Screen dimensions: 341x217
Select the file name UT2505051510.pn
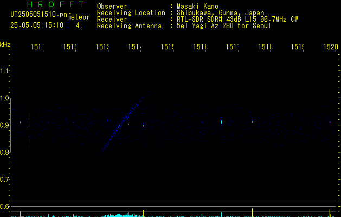point(39,15)
